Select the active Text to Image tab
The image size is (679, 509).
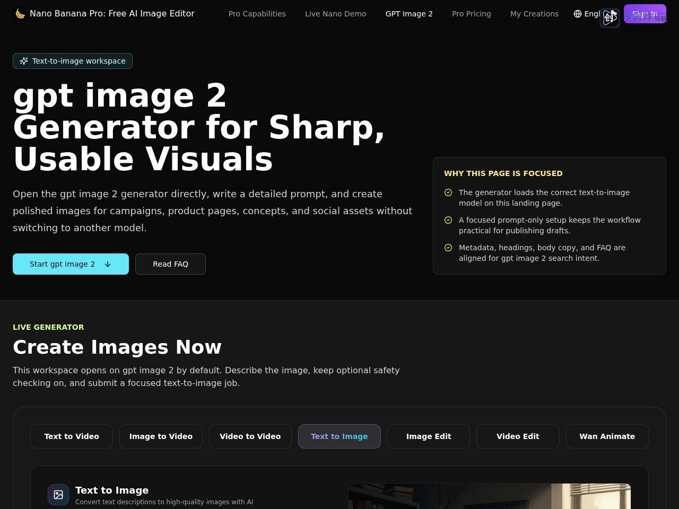[339, 436]
